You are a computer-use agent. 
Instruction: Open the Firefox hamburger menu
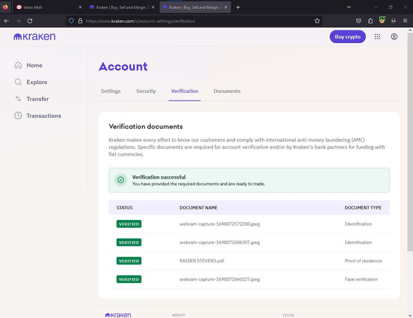click(x=405, y=21)
